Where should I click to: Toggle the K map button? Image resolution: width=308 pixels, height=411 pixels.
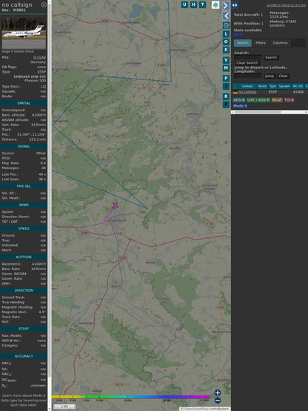coord(226,50)
